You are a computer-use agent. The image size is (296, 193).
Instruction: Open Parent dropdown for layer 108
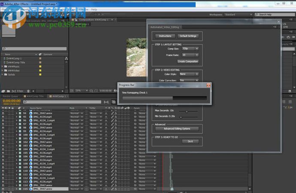(x=148, y=163)
